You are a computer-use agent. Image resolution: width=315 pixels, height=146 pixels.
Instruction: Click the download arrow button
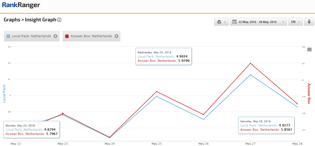[x=309, y=22]
